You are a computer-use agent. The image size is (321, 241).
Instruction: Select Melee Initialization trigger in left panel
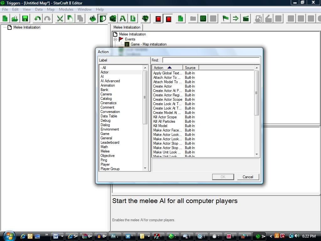(x=27, y=27)
